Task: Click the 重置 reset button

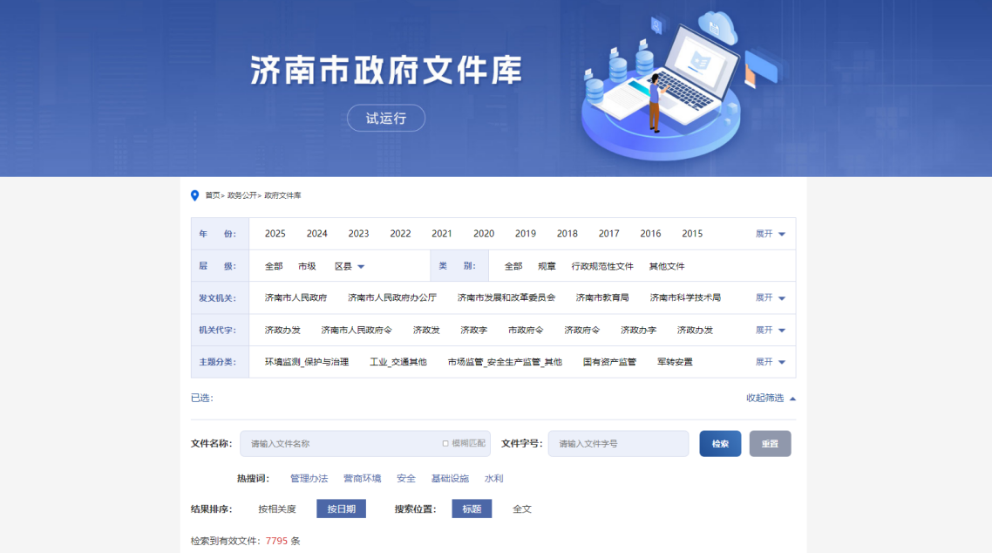Action: pos(770,444)
